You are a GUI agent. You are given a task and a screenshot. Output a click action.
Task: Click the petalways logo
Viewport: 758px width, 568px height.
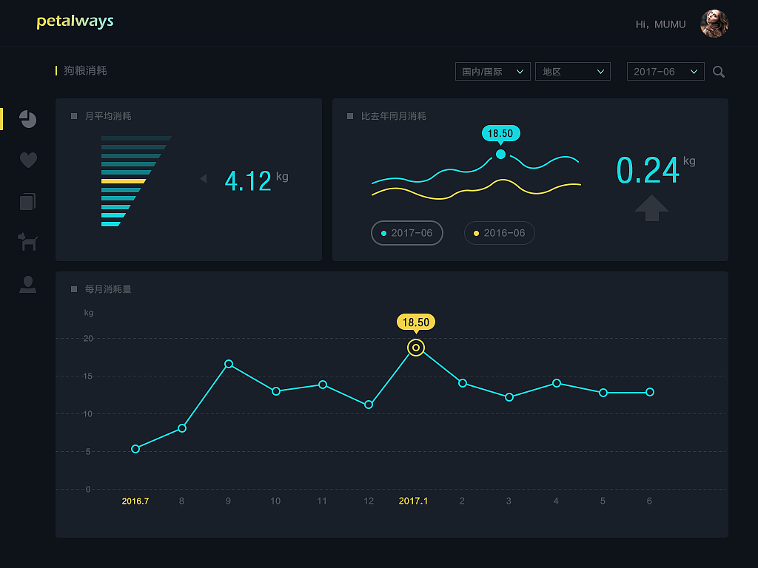coord(75,21)
